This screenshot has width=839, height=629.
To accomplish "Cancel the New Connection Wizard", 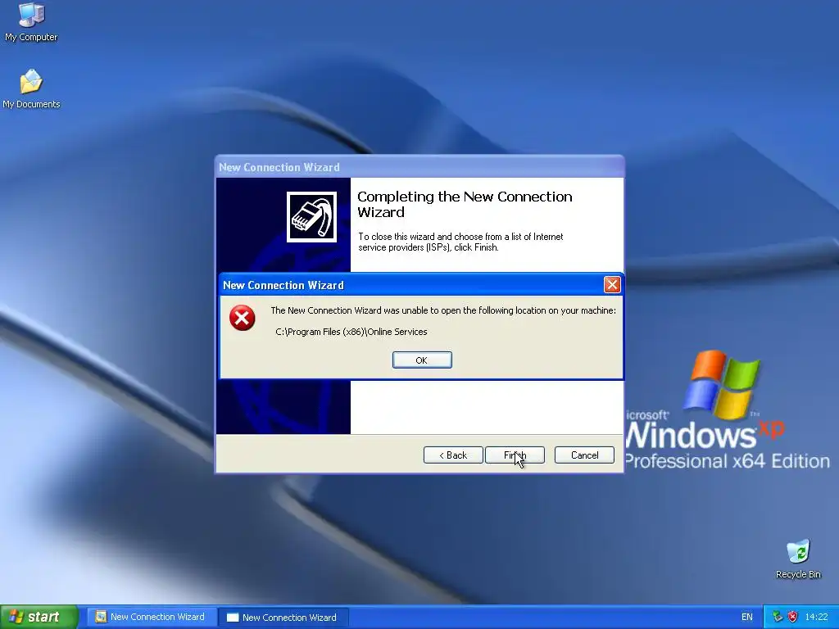I will coord(584,455).
